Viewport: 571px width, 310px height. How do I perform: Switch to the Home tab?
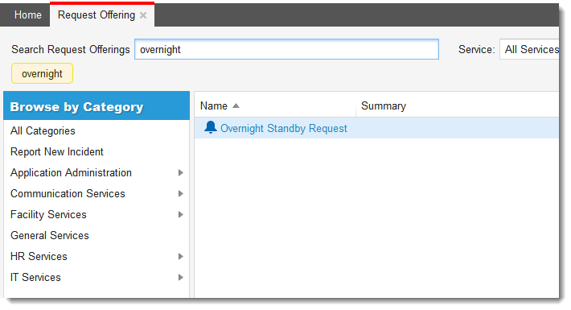27,15
